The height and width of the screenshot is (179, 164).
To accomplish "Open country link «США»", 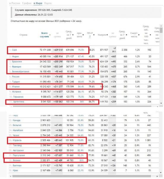I will tap(14, 50).
